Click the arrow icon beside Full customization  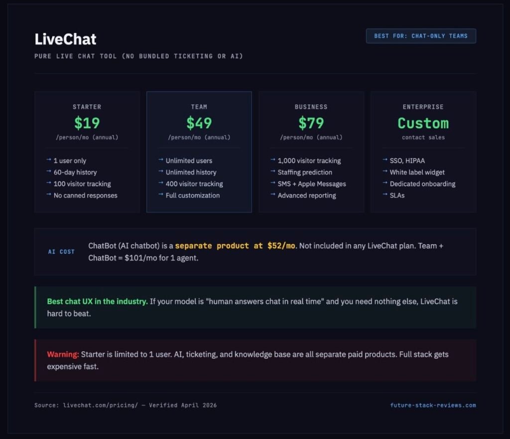pyautogui.click(x=160, y=195)
